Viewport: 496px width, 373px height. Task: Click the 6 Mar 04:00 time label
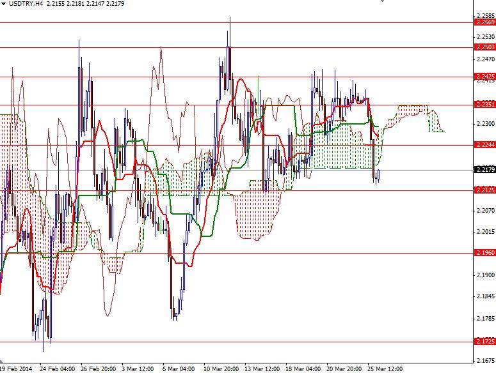pos(179,369)
